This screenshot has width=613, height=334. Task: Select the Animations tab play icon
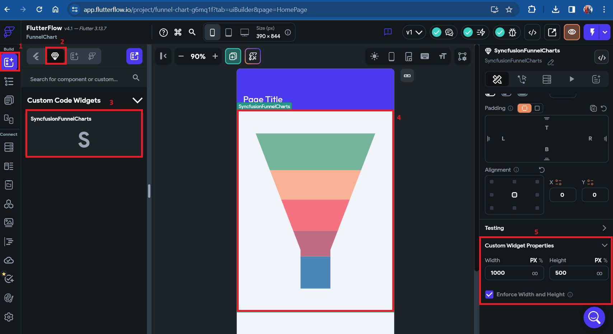[572, 79]
